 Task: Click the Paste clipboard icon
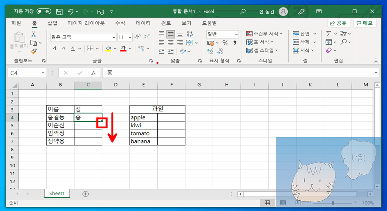click(x=19, y=38)
